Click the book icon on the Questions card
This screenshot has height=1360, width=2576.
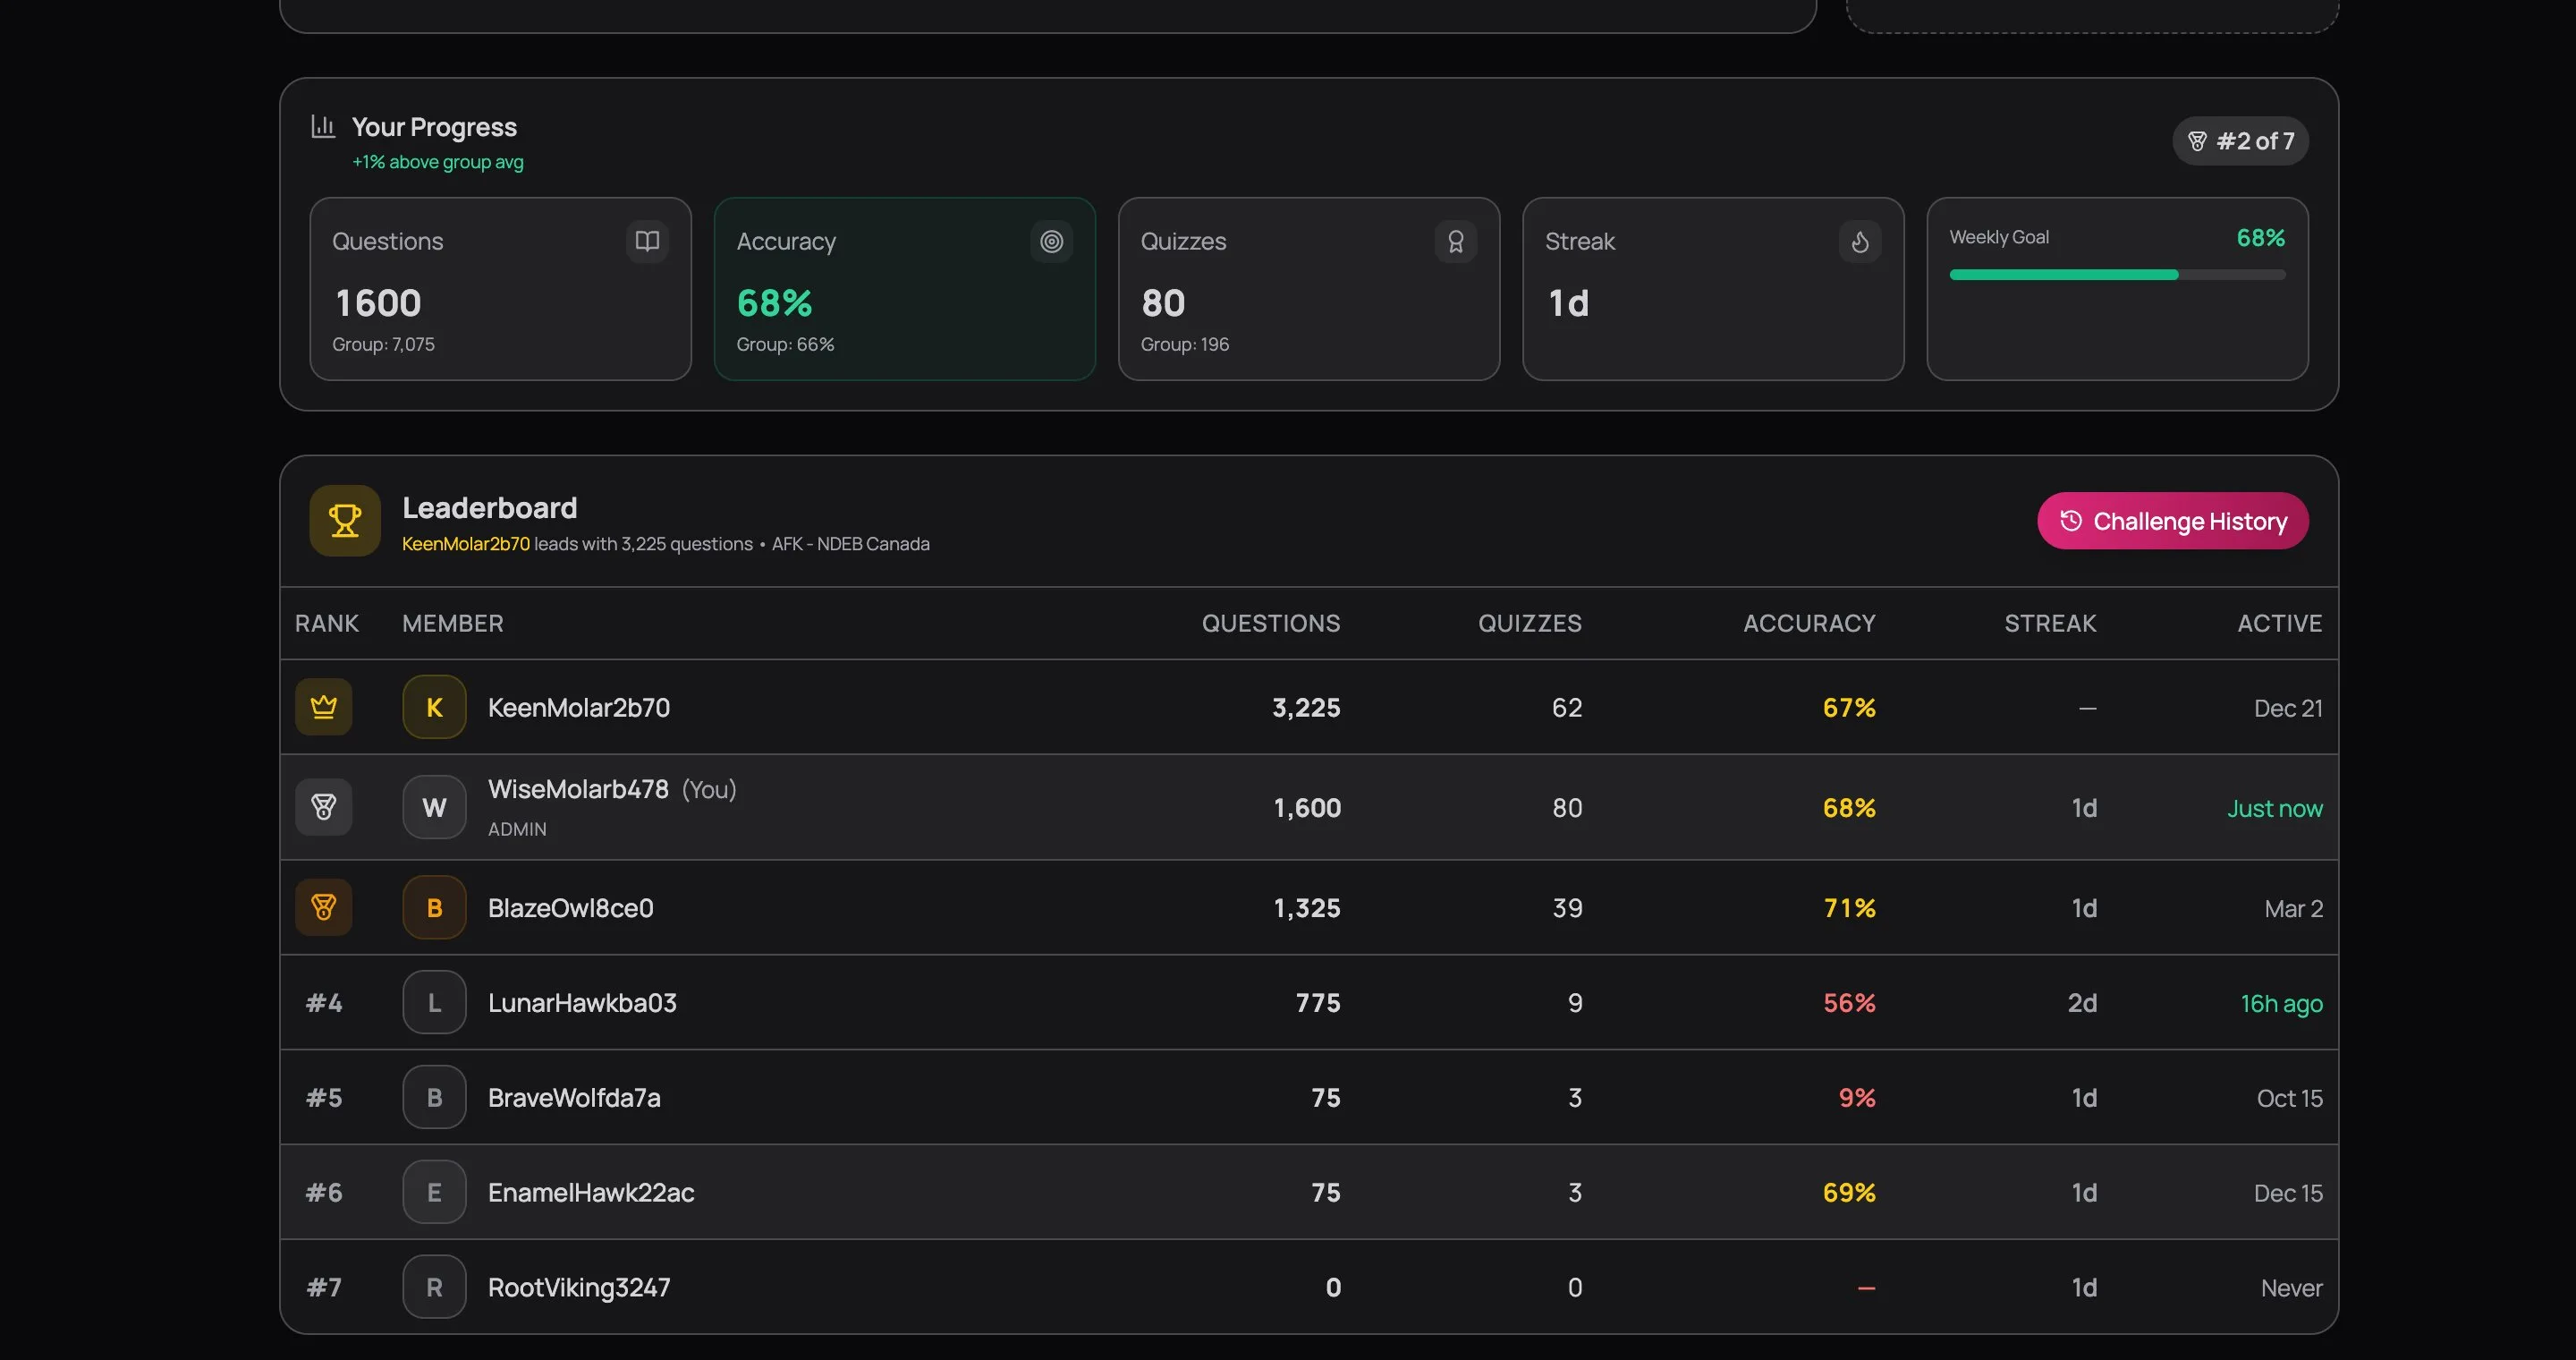(647, 241)
